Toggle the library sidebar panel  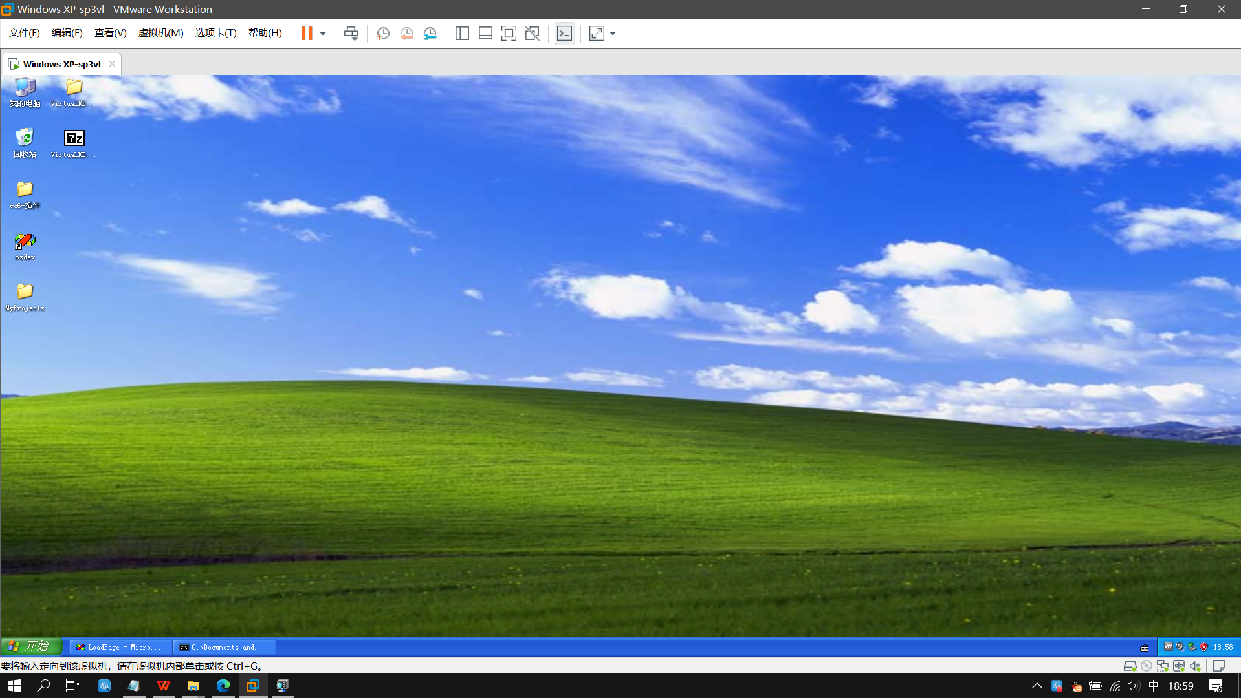click(x=462, y=33)
